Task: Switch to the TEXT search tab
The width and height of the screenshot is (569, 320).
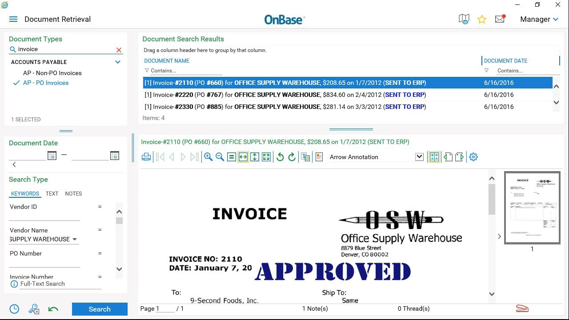Action: pos(52,193)
